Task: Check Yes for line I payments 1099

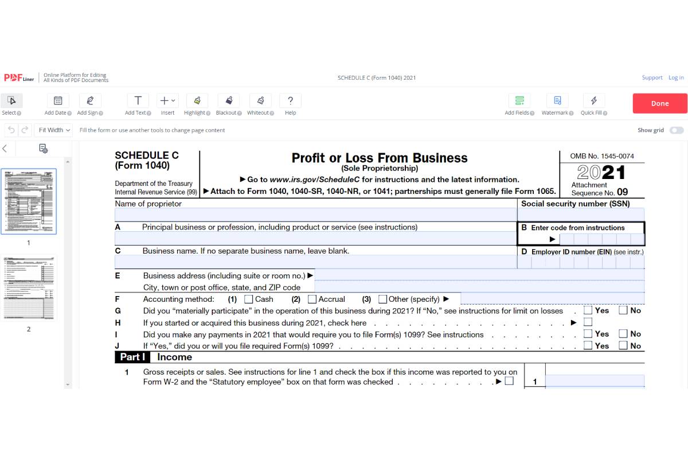Action: (x=588, y=333)
